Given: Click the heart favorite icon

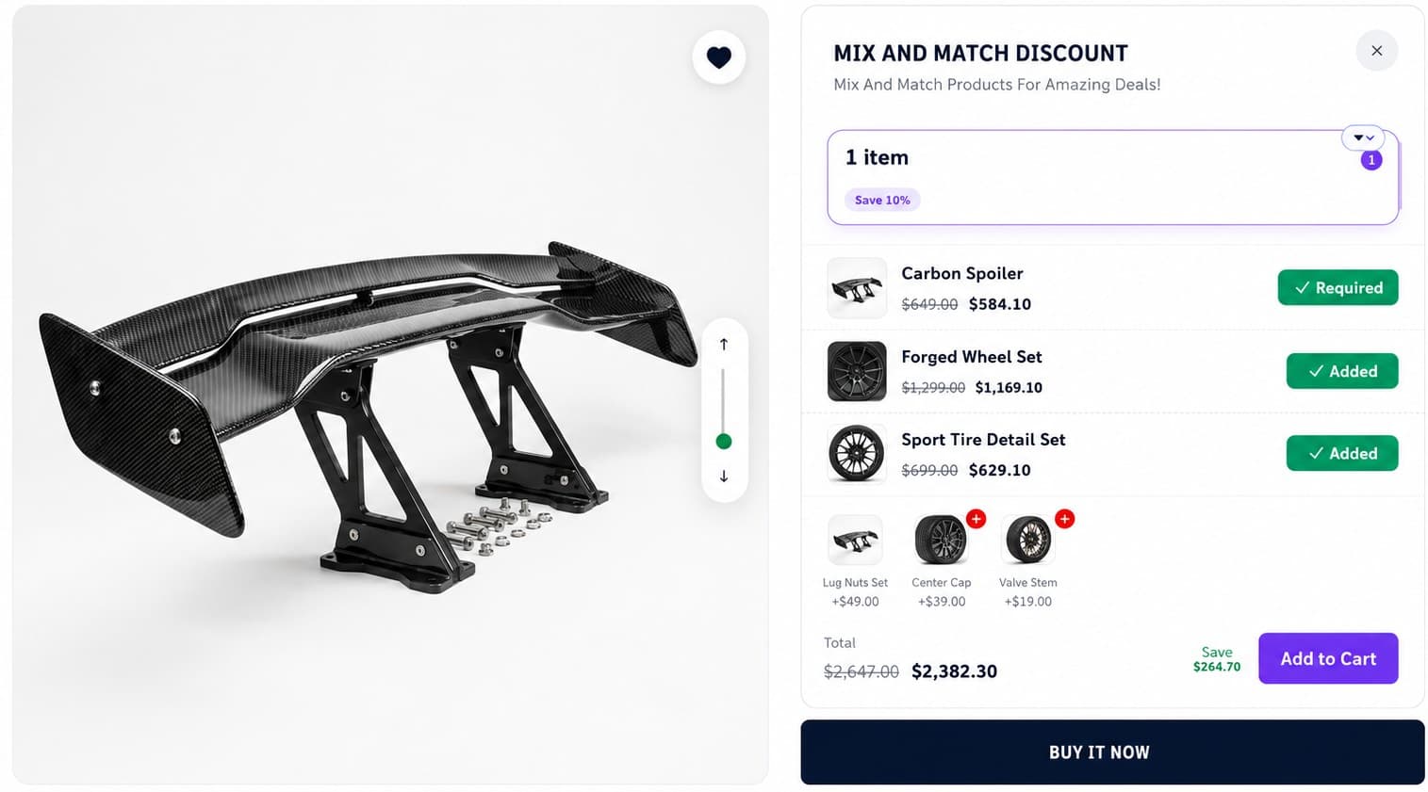Looking at the screenshot, I should pos(718,57).
